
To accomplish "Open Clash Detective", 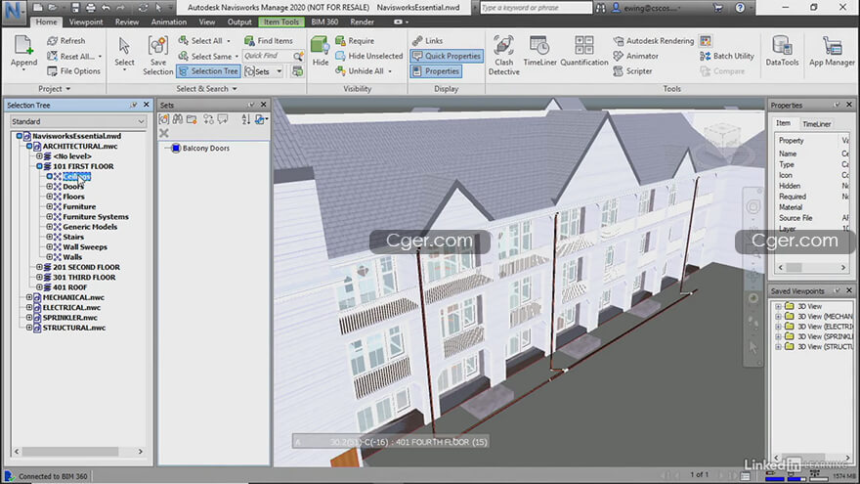I will (x=503, y=55).
